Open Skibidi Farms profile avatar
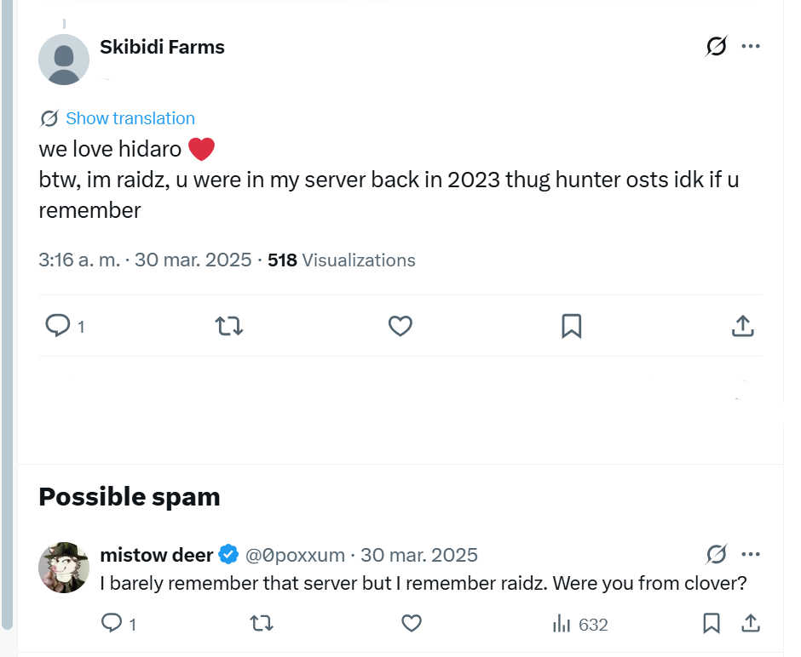Image resolution: width=801 pixels, height=657 pixels. click(x=64, y=60)
